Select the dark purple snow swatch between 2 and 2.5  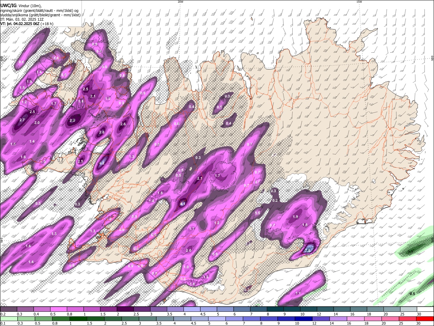click(125, 309)
